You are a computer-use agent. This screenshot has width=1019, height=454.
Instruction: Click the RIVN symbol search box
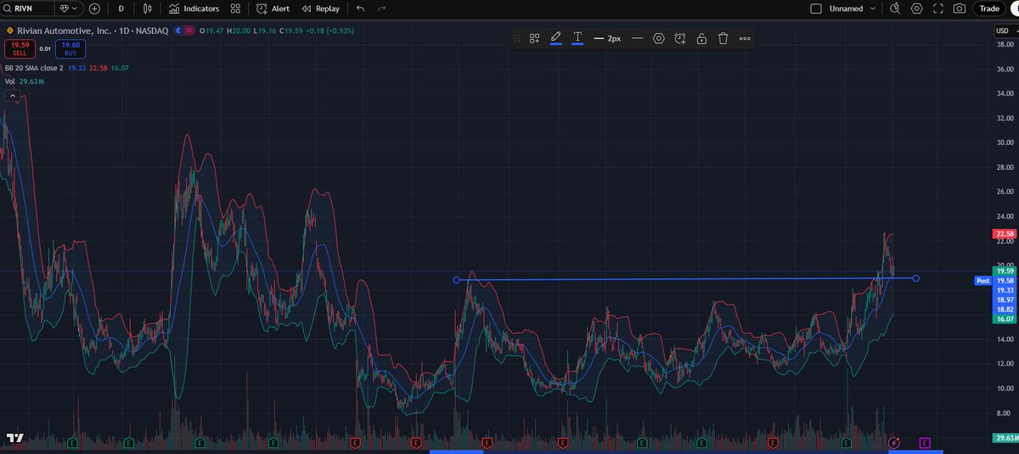click(27, 8)
